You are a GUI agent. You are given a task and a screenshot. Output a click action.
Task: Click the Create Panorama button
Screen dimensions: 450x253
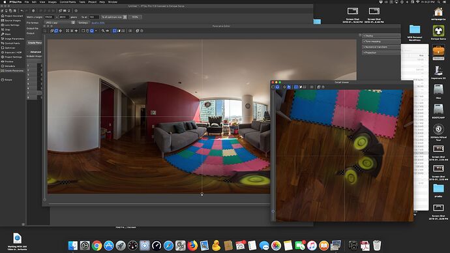35,43
